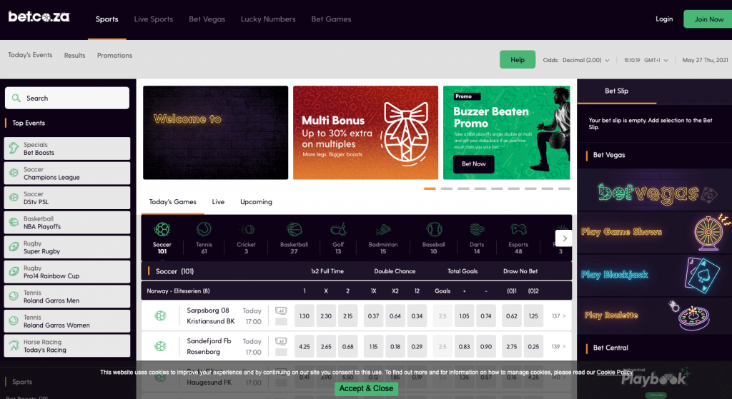Image resolution: width=732 pixels, height=399 pixels.
Task: Select the first banner carousel indicator
Action: click(x=430, y=188)
